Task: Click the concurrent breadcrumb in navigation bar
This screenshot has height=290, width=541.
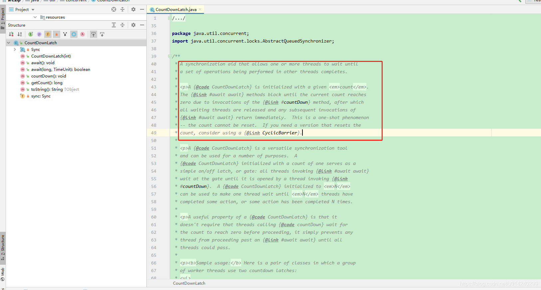Action: coord(76,1)
